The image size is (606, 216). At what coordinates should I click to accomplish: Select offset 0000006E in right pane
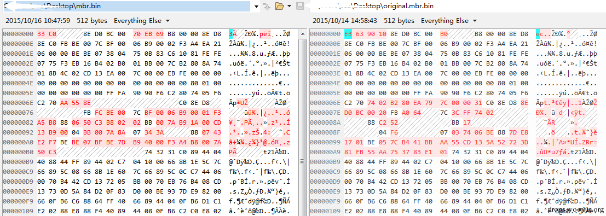(325, 103)
